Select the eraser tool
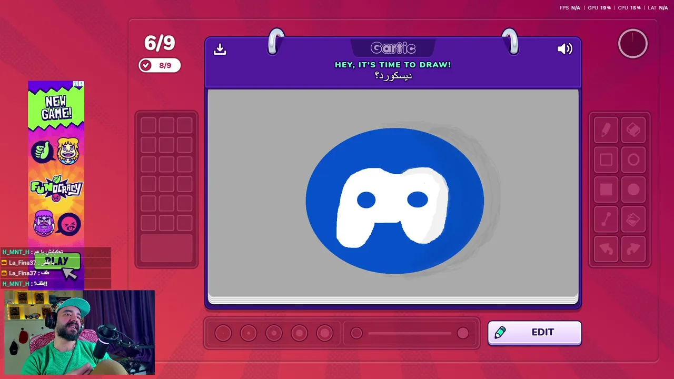 click(x=633, y=129)
